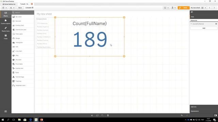Click the Save button

(x=20, y=8)
